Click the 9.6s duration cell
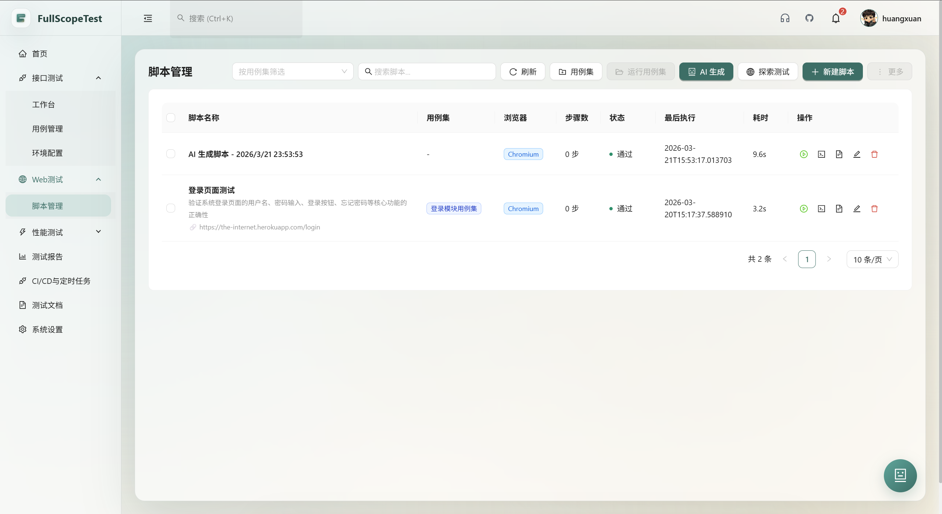The image size is (942, 514). (759, 154)
